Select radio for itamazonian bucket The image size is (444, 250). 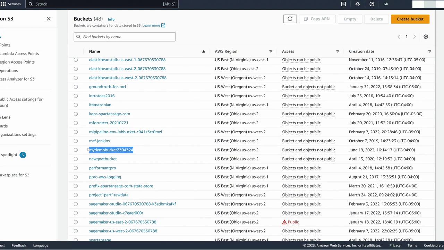[x=76, y=105]
